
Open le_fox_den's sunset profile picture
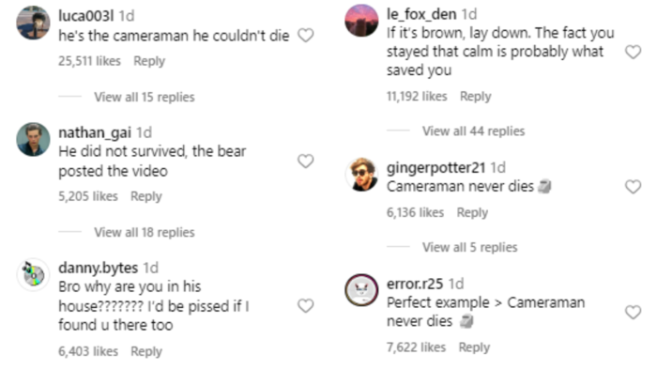pos(361,21)
